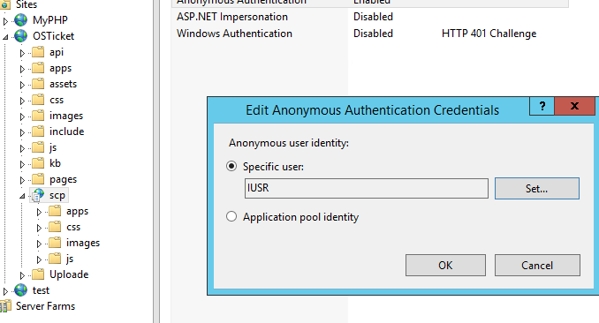Expand the apps folder under scp

click(x=39, y=212)
